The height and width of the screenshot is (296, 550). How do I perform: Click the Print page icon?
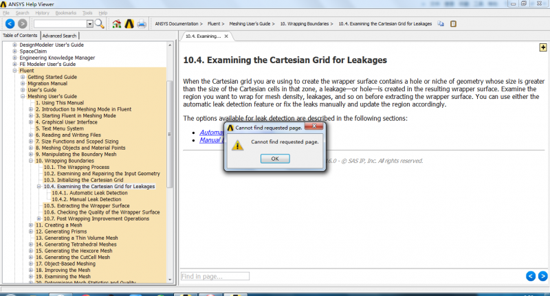pyautogui.click(x=142, y=24)
